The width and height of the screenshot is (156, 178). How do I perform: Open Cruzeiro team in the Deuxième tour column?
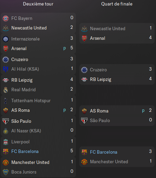tap(20, 60)
